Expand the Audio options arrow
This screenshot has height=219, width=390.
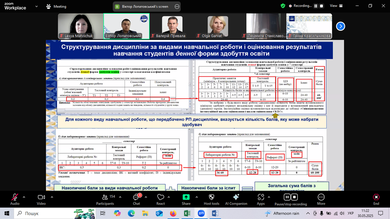click(x=24, y=197)
